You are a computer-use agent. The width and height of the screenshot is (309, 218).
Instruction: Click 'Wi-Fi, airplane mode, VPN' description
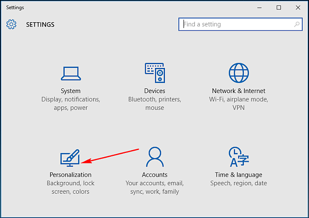tap(239, 104)
